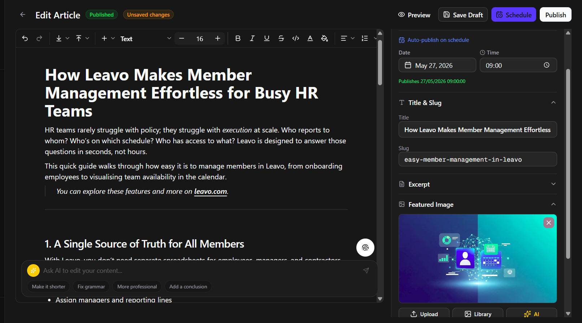Viewport: 582px width, 323px height.
Task: Open the highlight fill color tool
Action: (324, 38)
